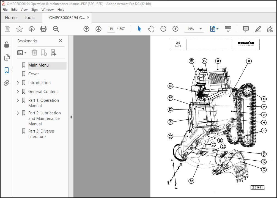Open the Edit menu
The image size is (277, 198).
click(14, 10)
